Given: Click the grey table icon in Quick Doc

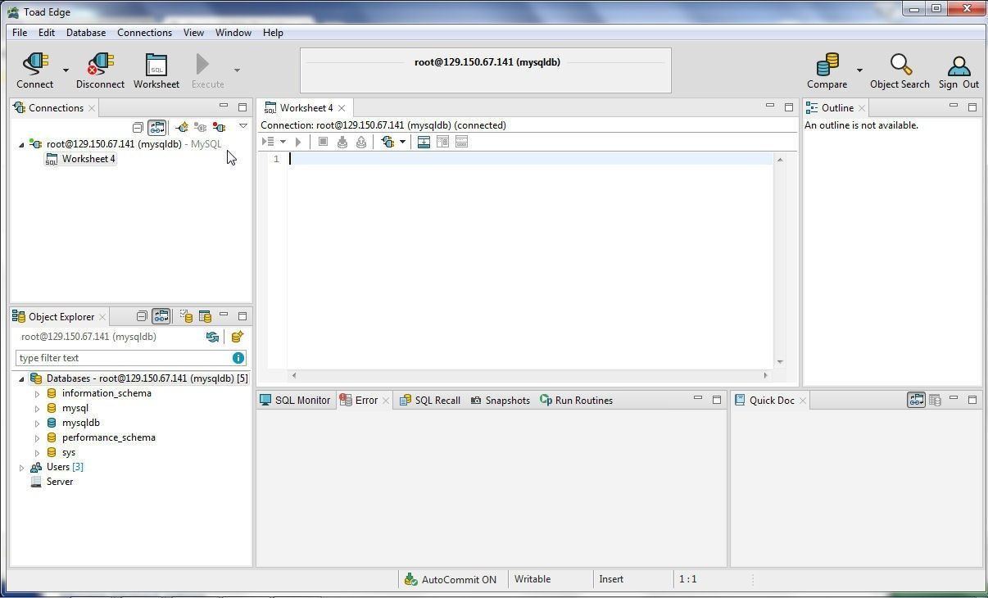Looking at the screenshot, I should pos(935,401).
